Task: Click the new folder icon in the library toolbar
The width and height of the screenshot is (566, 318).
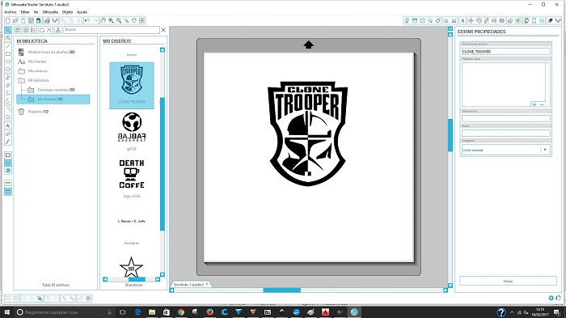Action: point(42,30)
